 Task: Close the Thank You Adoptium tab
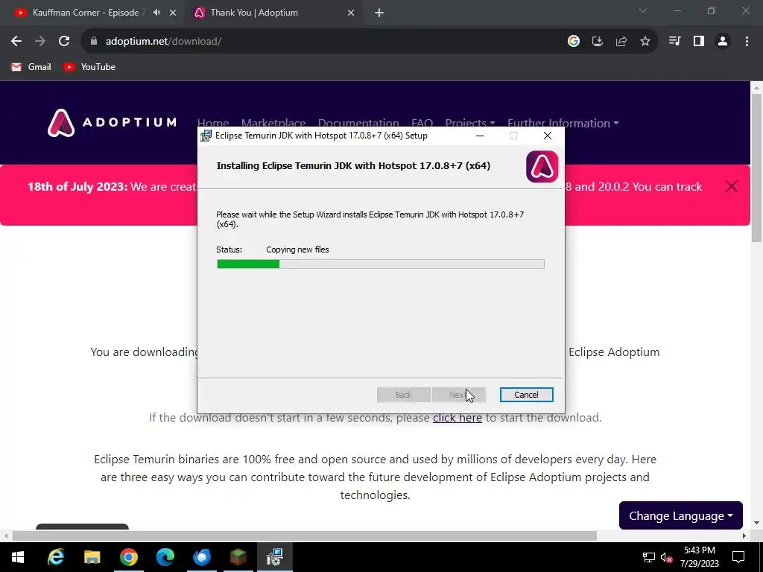(x=351, y=13)
